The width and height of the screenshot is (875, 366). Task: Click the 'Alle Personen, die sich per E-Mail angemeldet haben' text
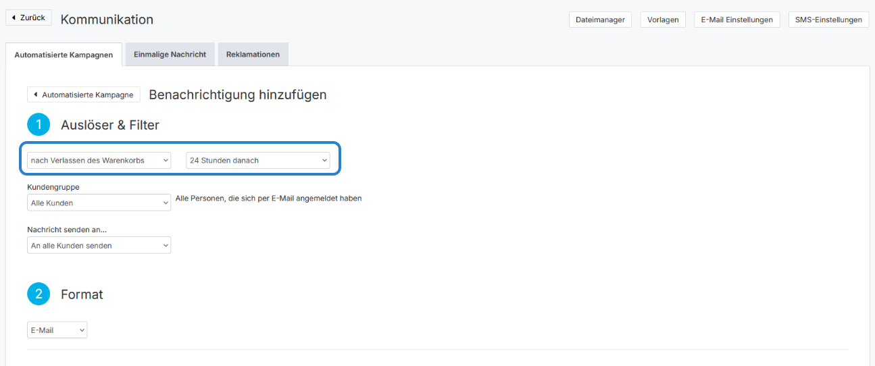268,199
